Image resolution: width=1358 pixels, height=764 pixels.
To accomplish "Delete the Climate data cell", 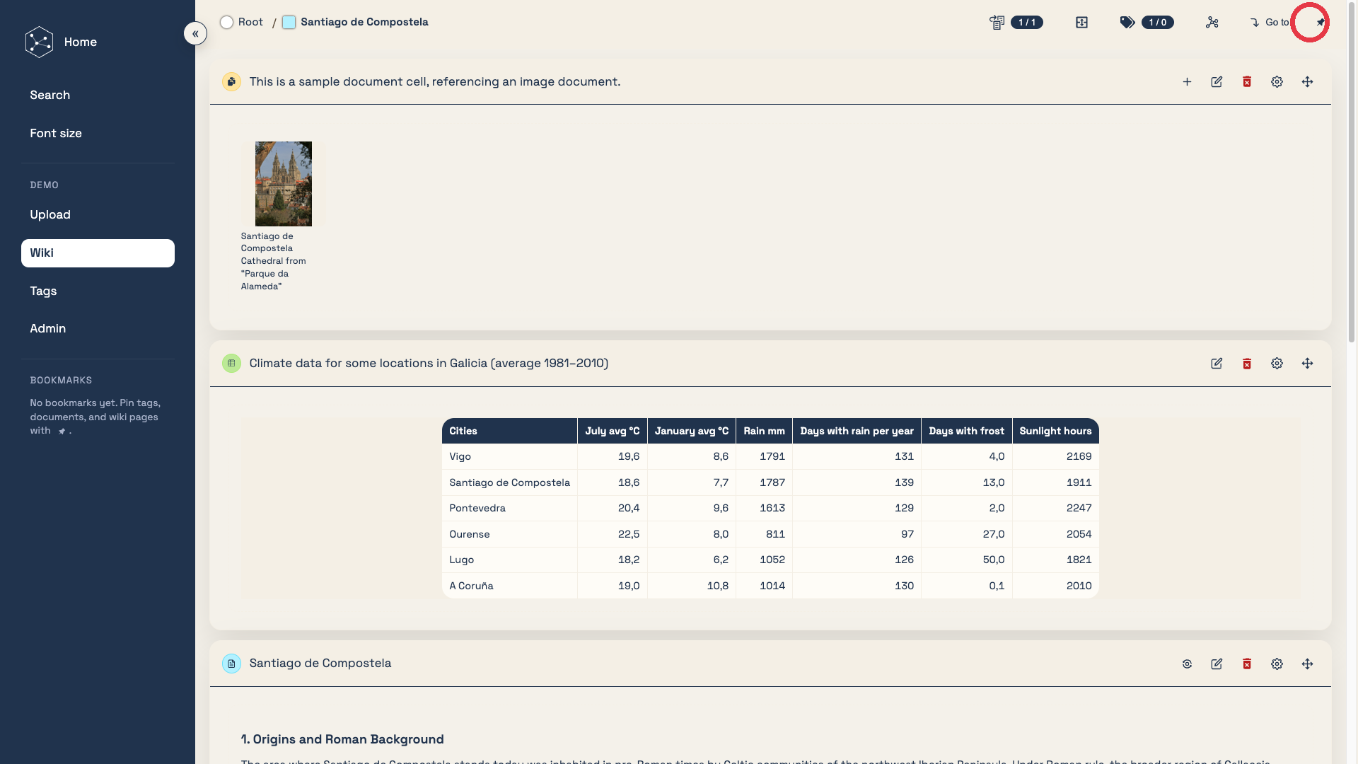I will click(1247, 364).
